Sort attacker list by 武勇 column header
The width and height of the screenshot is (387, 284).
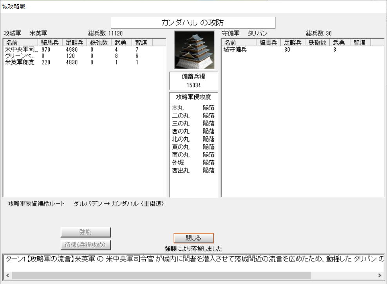tap(120, 43)
